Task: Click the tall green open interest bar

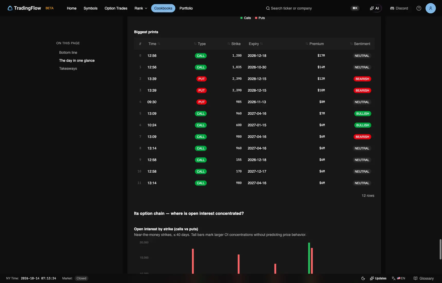Action: coord(309,258)
